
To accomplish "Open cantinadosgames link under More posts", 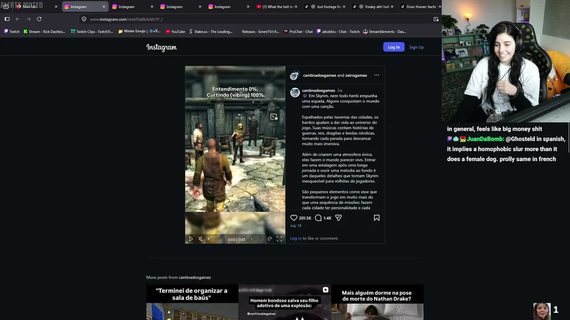I will pyautogui.click(x=195, y=277).
